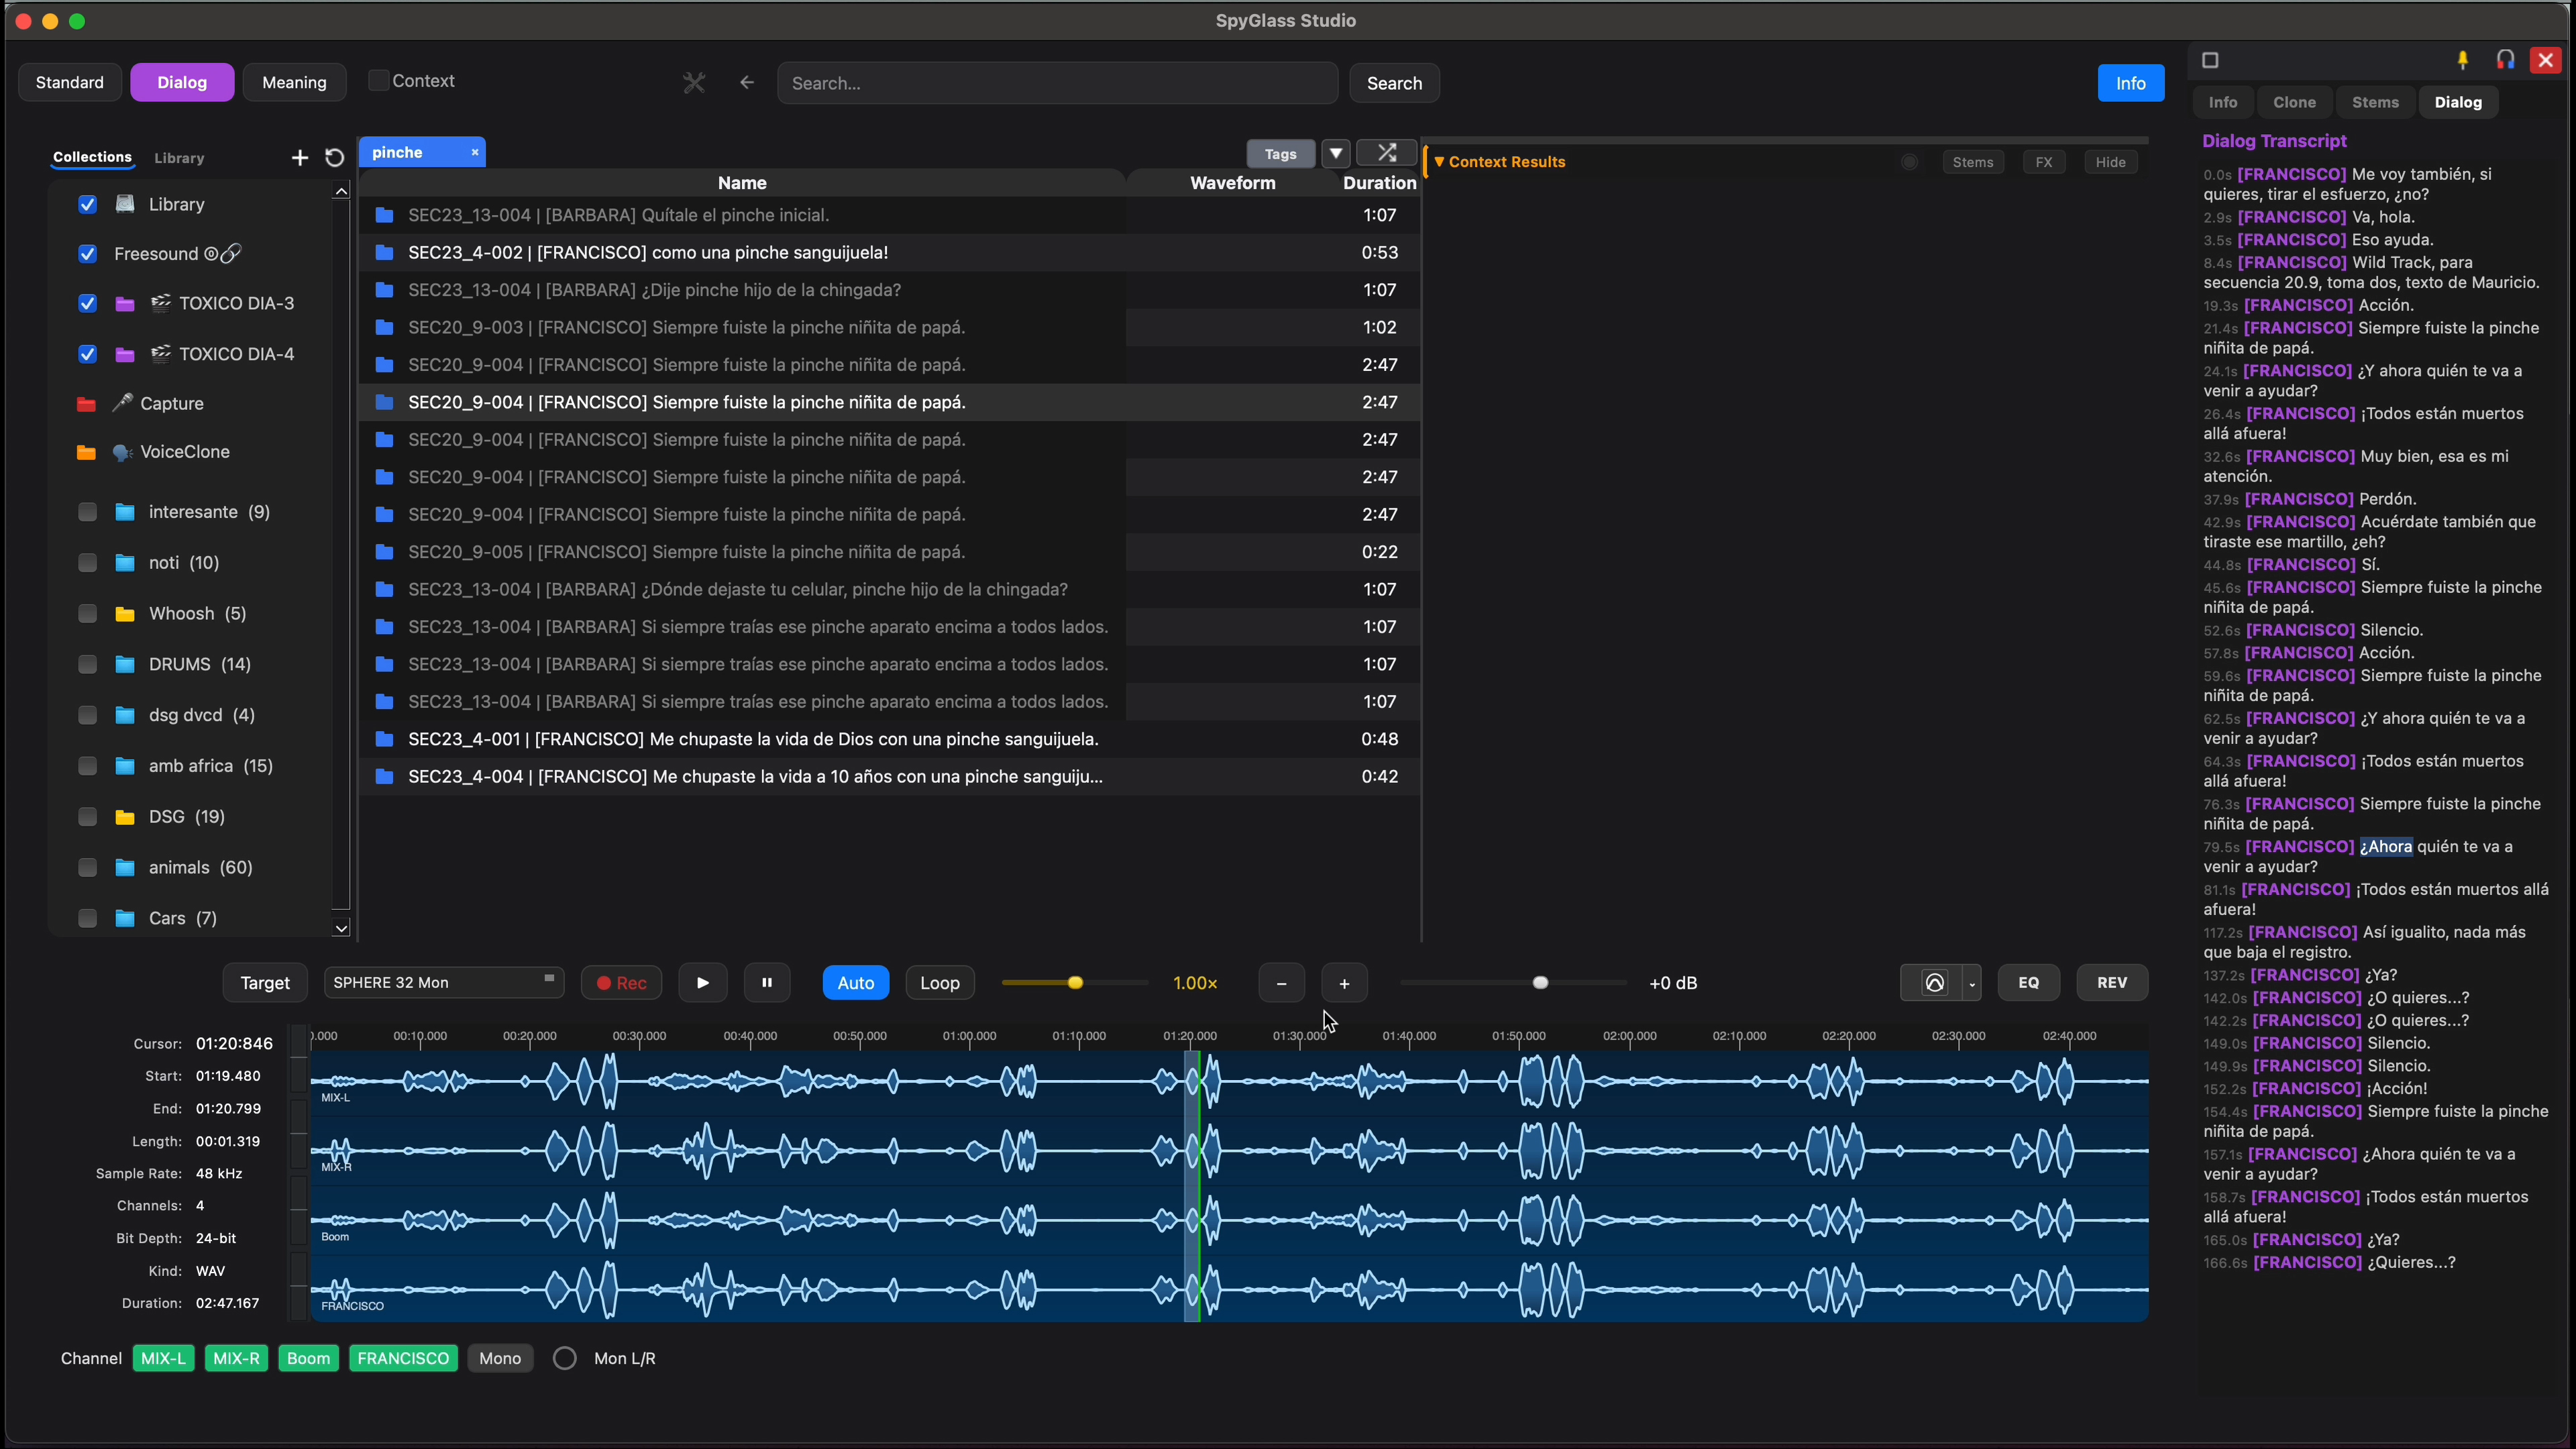
Task: Select the Mon L/R radio button
Action: (565, 1358)
